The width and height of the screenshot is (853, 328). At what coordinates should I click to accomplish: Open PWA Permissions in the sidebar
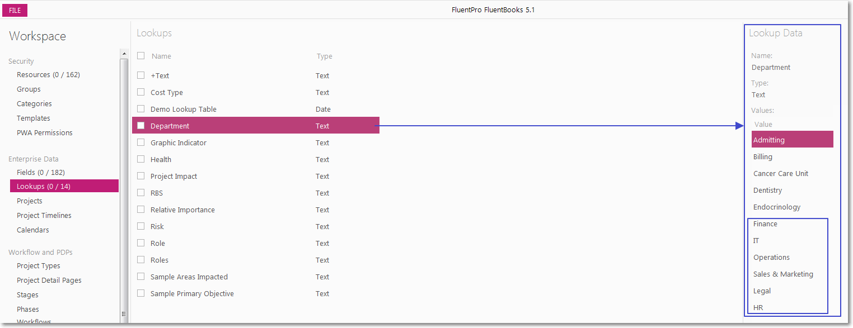[45, 133]
